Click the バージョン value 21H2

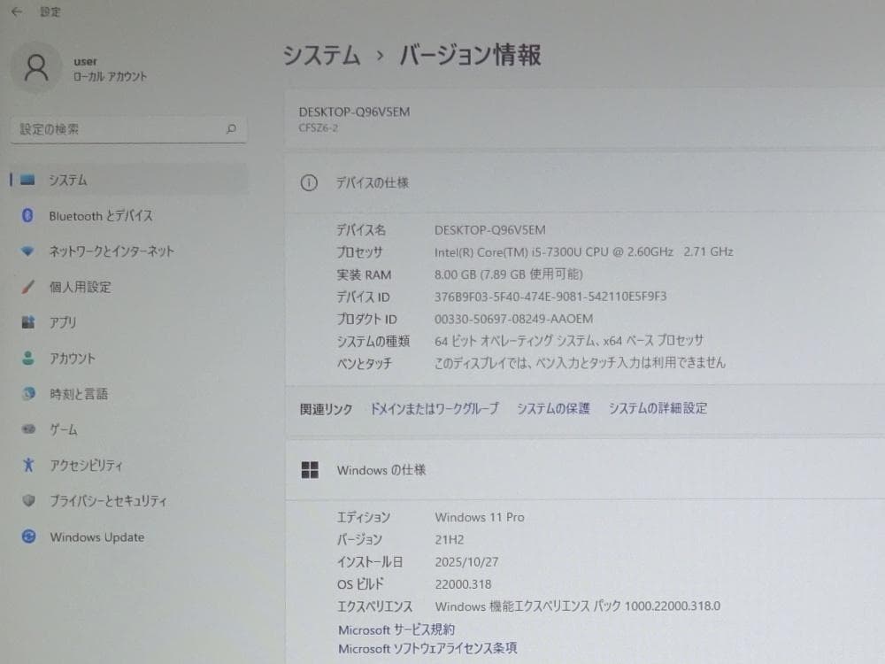click(450, 540)
